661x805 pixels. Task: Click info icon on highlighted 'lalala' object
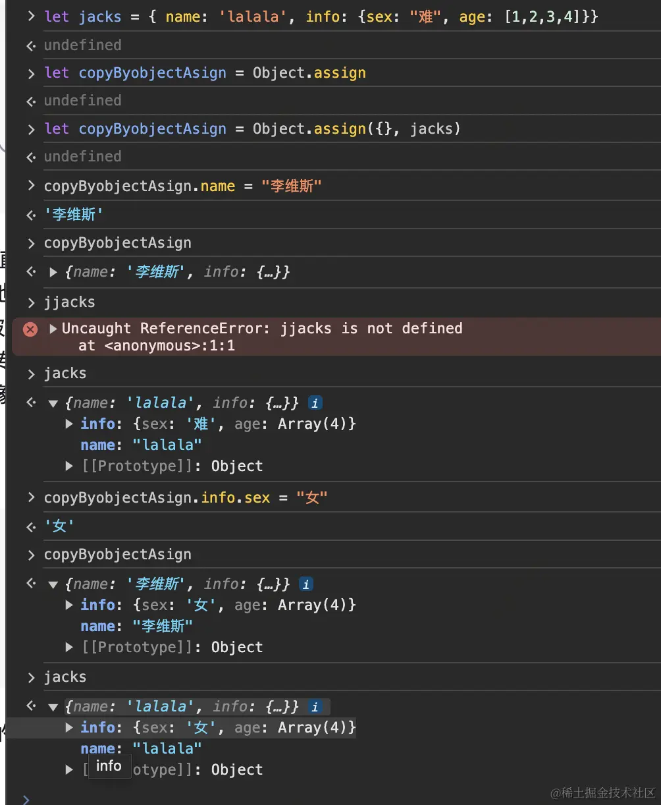coord(315,707)
